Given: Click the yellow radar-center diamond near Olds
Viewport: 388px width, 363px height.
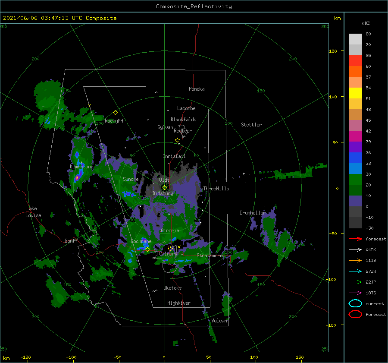Looking at the screenshot, I should coord(165,188).
